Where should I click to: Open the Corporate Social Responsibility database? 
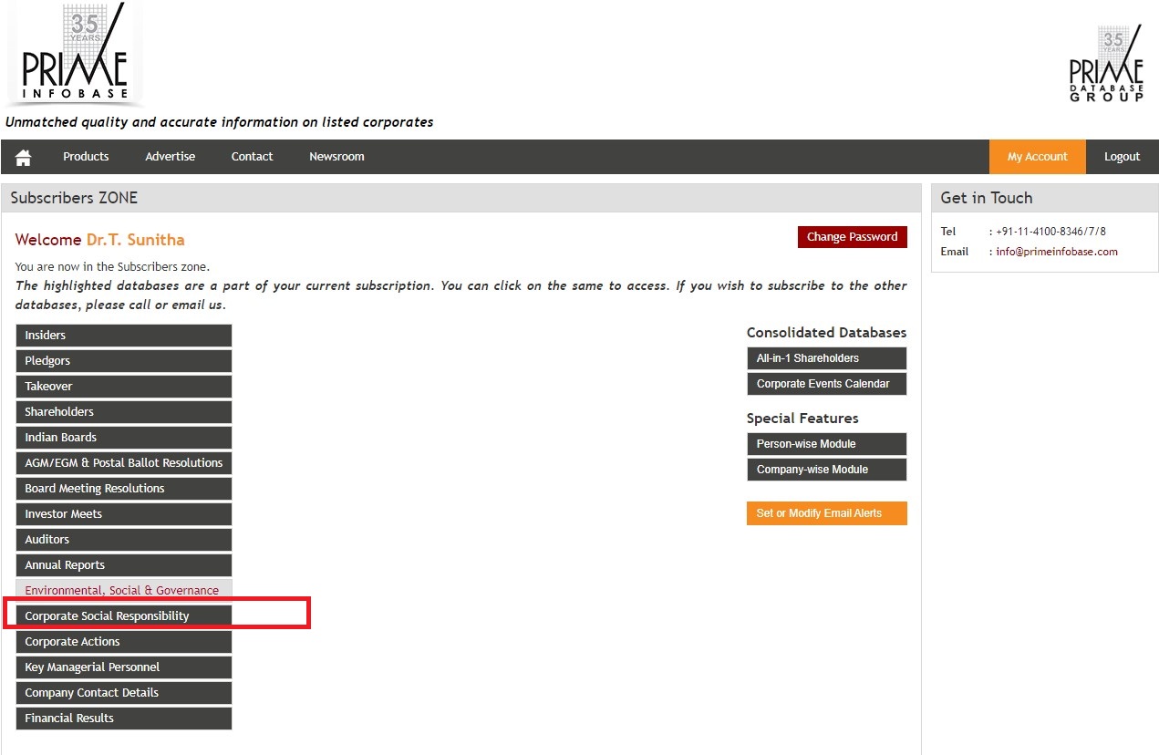point(123,616)
